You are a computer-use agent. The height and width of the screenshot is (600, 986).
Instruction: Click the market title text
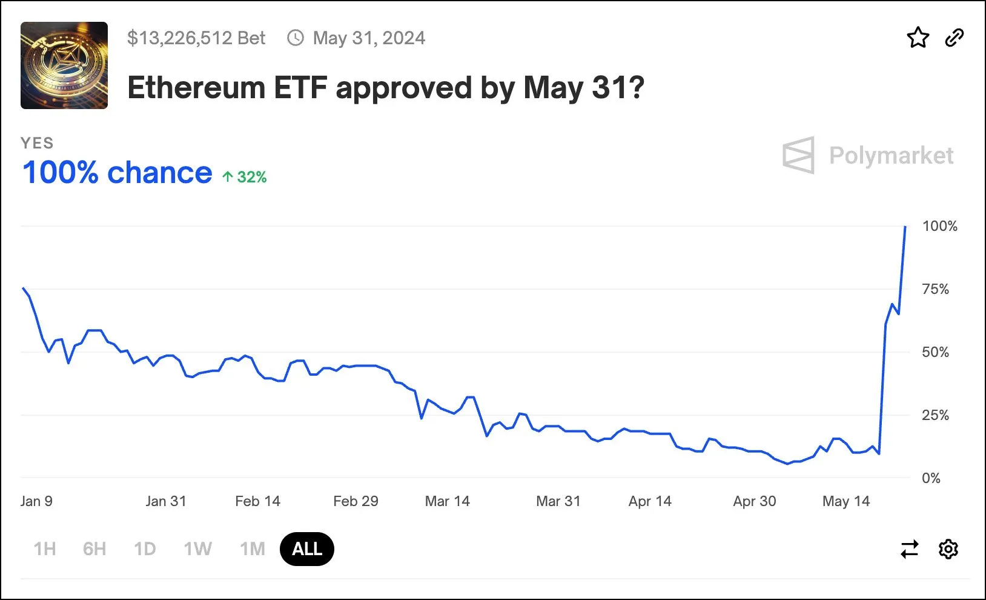point(386,88)
